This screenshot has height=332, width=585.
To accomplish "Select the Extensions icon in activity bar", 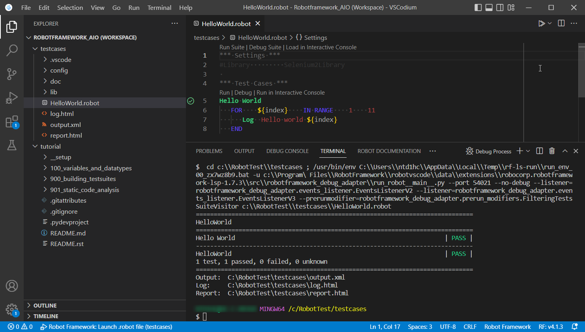I will pyautogui.click(x=12, y=121).
